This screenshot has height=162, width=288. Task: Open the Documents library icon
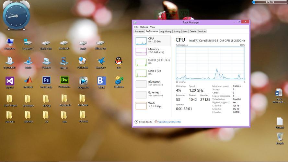click(x=9, y=63)
